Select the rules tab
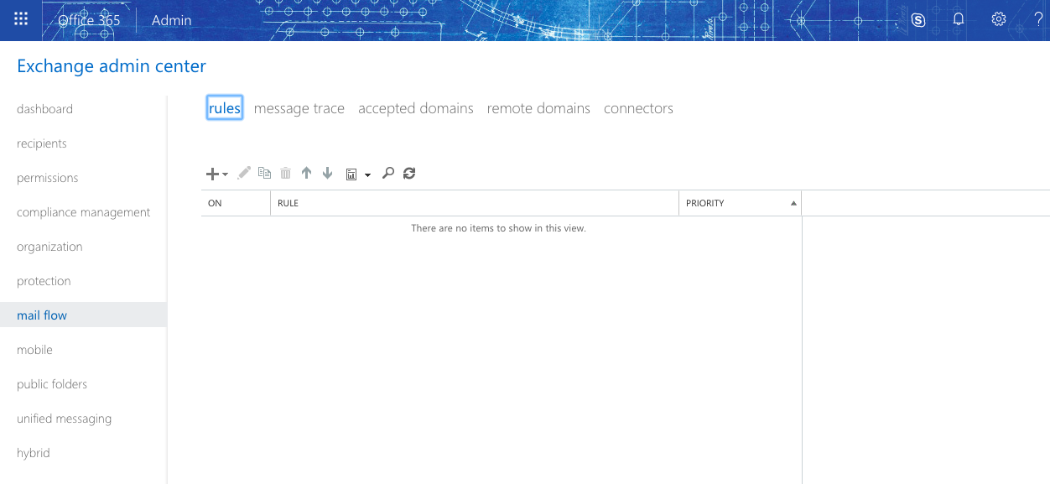Screen dimensions: 1050x484 click(225, 108)
